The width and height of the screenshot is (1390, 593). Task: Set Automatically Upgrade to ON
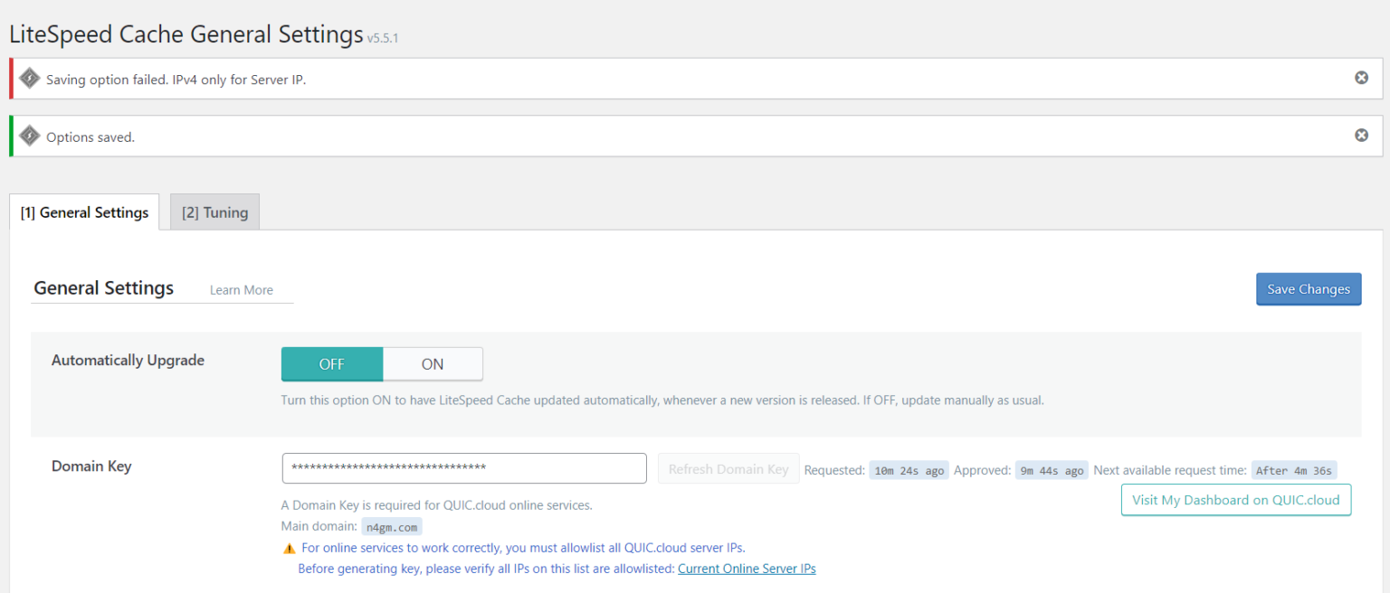point(432,363)
